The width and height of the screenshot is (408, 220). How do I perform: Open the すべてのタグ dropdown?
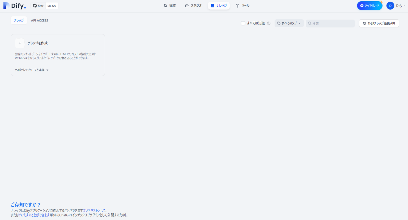pyautogui.click(x=289, y=23)
